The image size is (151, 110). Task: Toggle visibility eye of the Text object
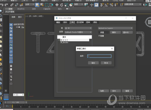[x=17, y=27]
